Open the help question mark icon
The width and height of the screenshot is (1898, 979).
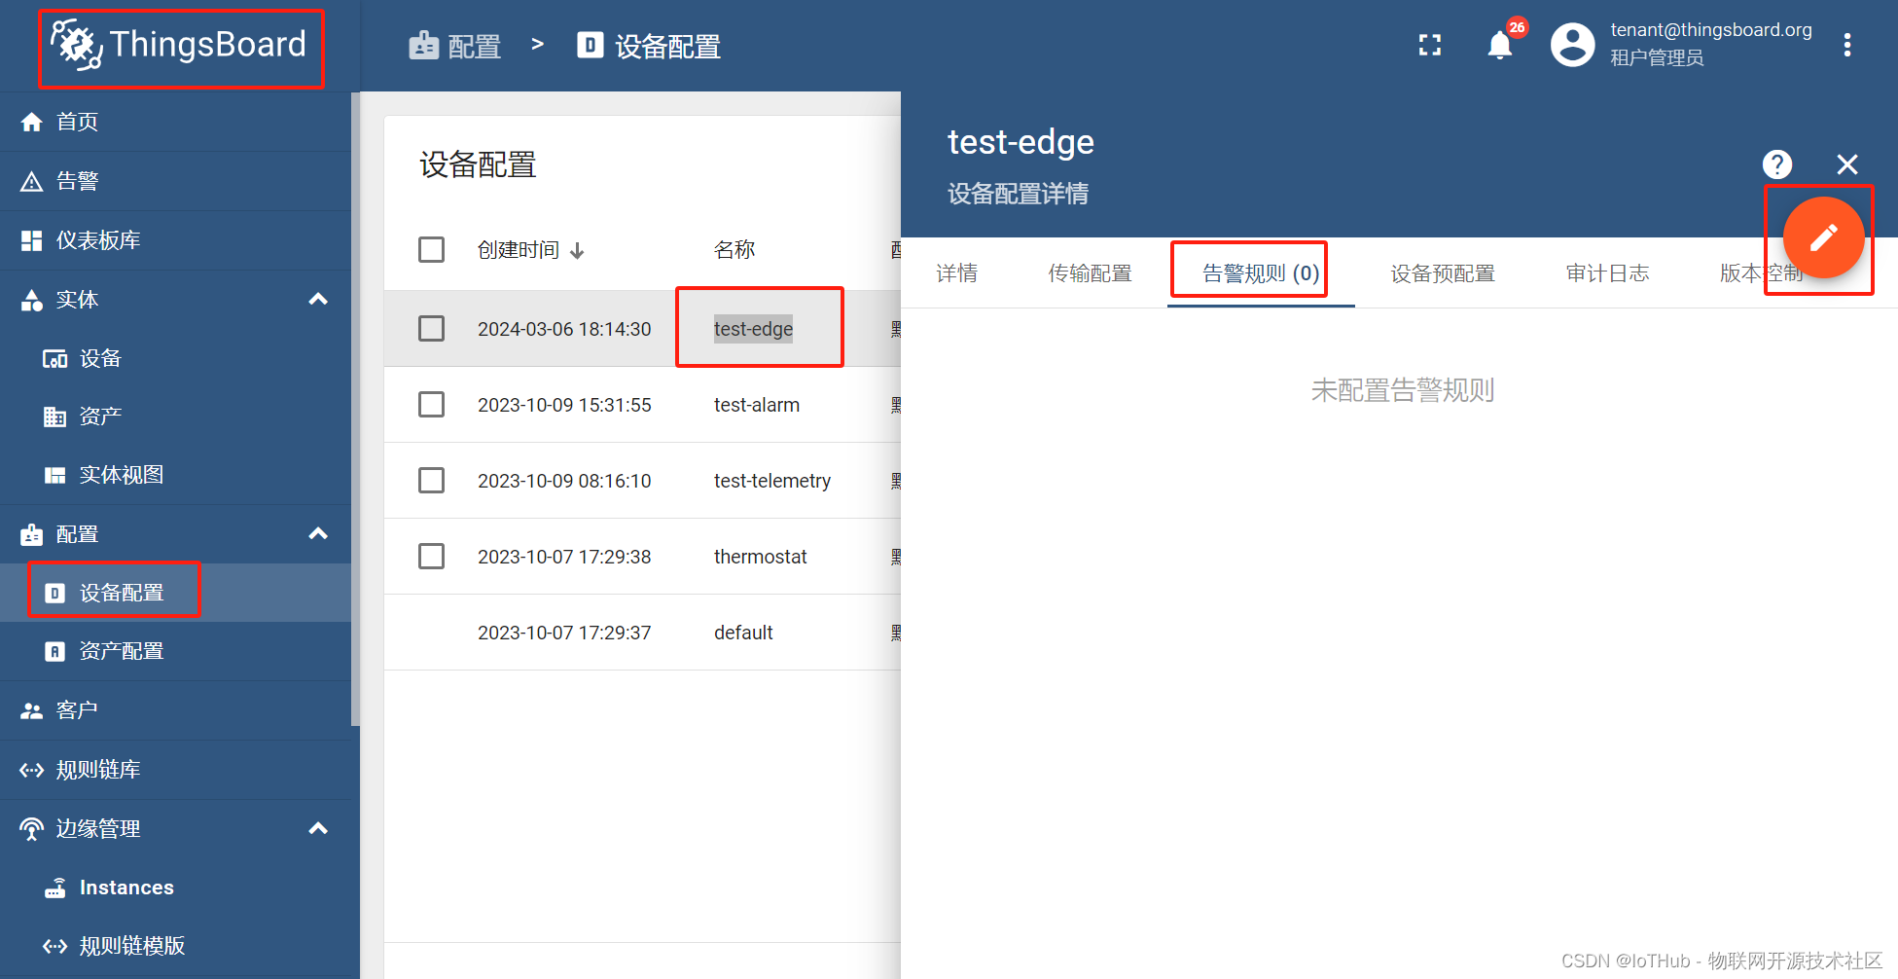(x=1777, y=164)
